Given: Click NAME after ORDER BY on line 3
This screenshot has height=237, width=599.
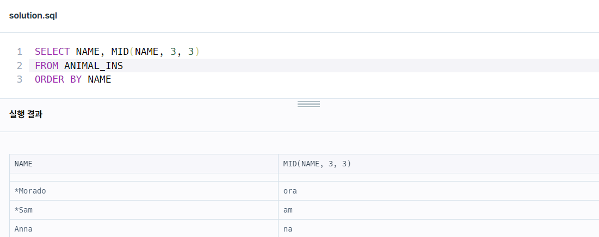Looking at the screenshot, I should [x=100, y=79].
